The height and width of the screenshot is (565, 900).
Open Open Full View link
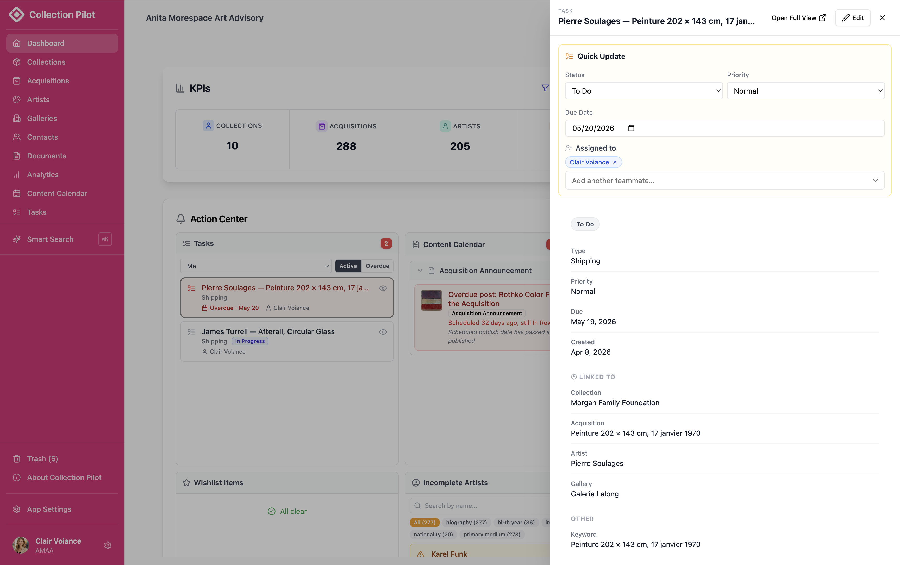coord(799,18)
